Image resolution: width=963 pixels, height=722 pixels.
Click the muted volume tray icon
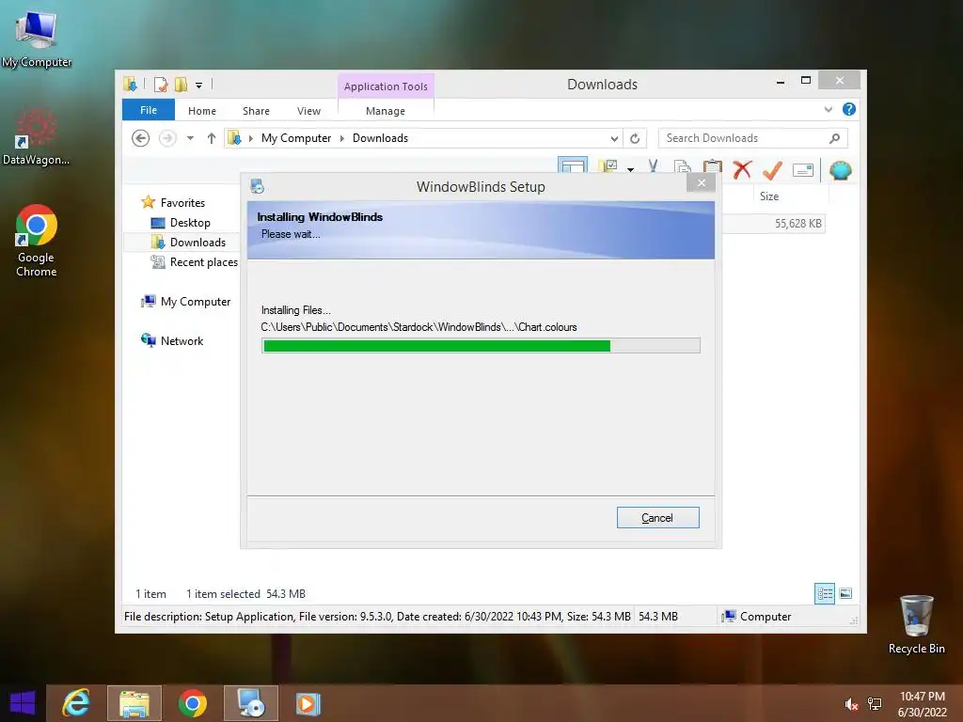point(851,704)
